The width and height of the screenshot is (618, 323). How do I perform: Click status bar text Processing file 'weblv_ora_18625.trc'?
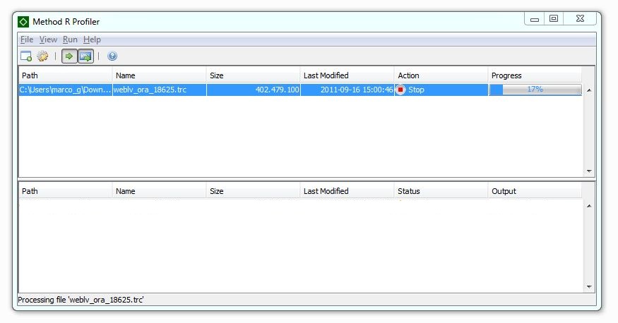81,300
